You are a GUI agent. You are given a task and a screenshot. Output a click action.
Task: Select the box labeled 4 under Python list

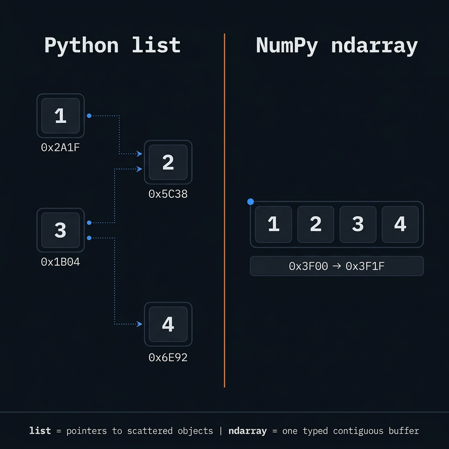pyautogui.click(x=168, y=324)
